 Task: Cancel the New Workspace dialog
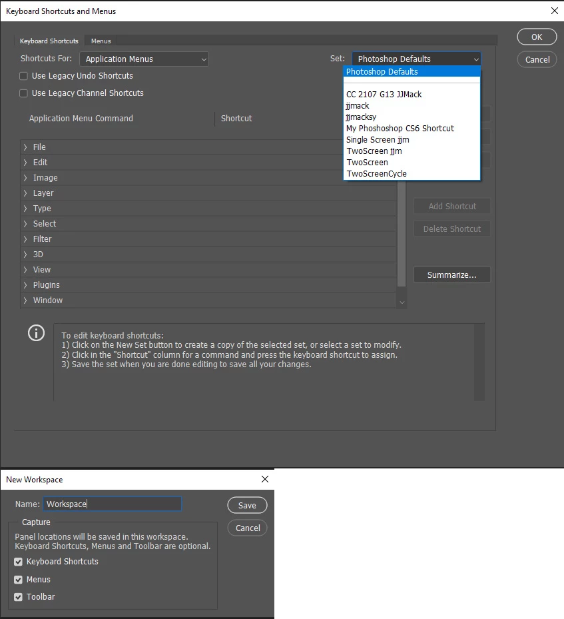[x=247, y=528]
